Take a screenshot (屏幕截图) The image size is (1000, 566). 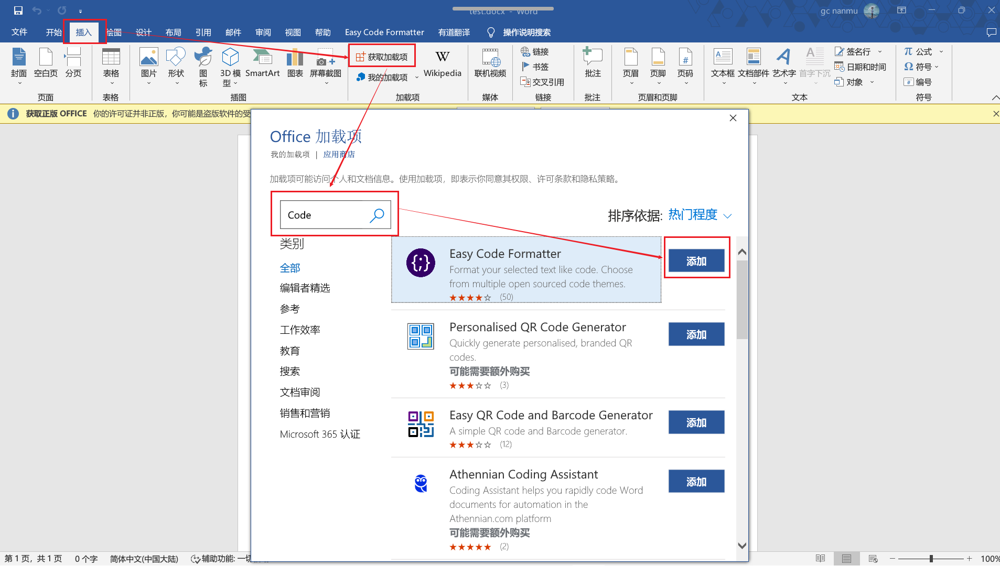click(326, 66)
